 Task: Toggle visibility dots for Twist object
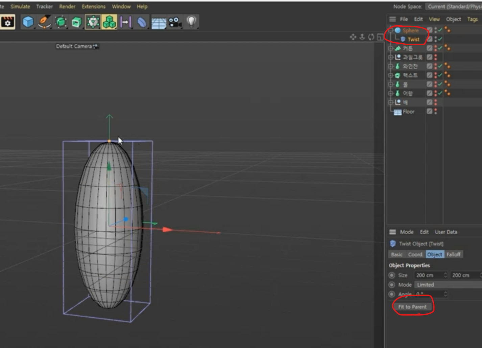point(436,39)
